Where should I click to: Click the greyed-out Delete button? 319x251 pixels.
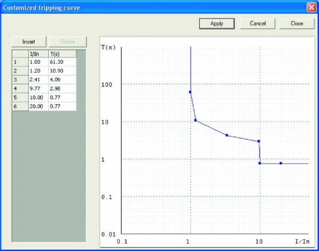pos(67,41)
